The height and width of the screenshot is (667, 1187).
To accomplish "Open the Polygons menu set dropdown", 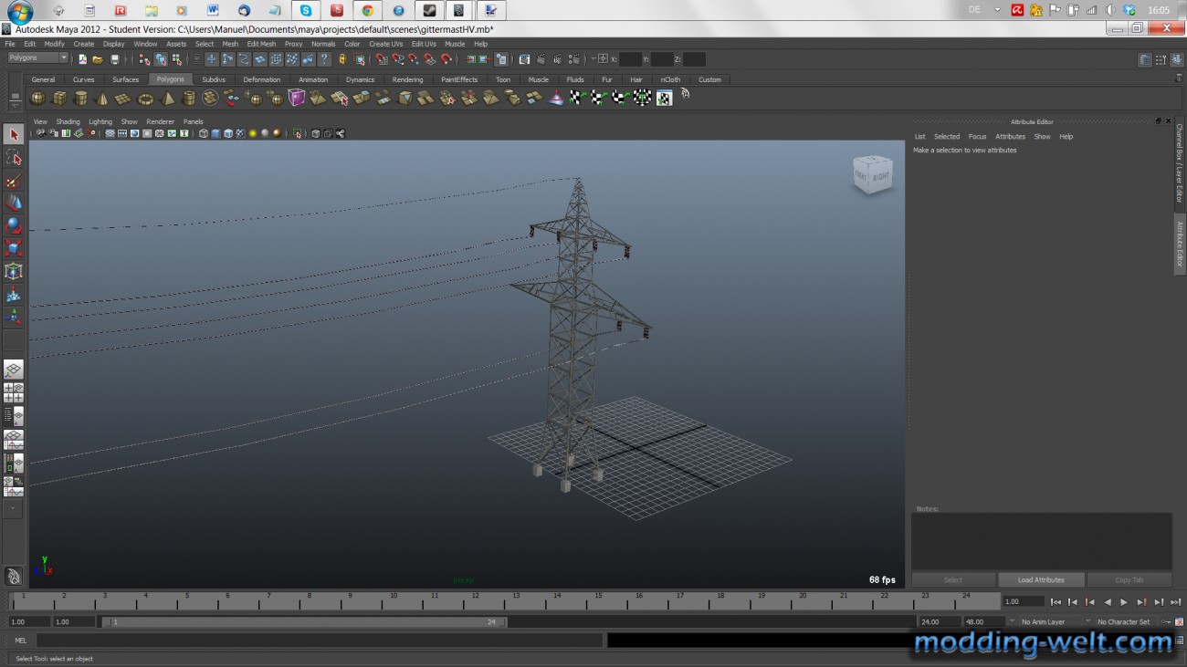I will tap(37, 58).
